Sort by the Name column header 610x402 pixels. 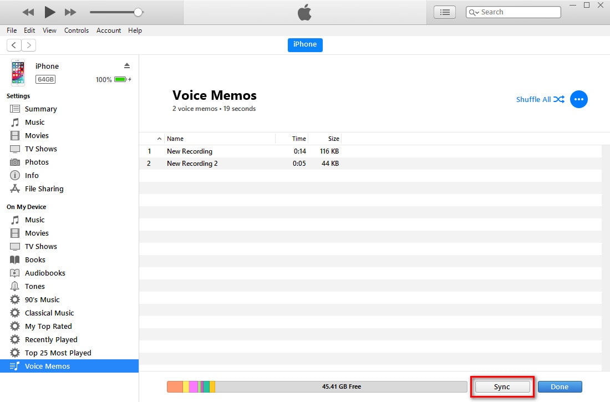tap(220, 139)
